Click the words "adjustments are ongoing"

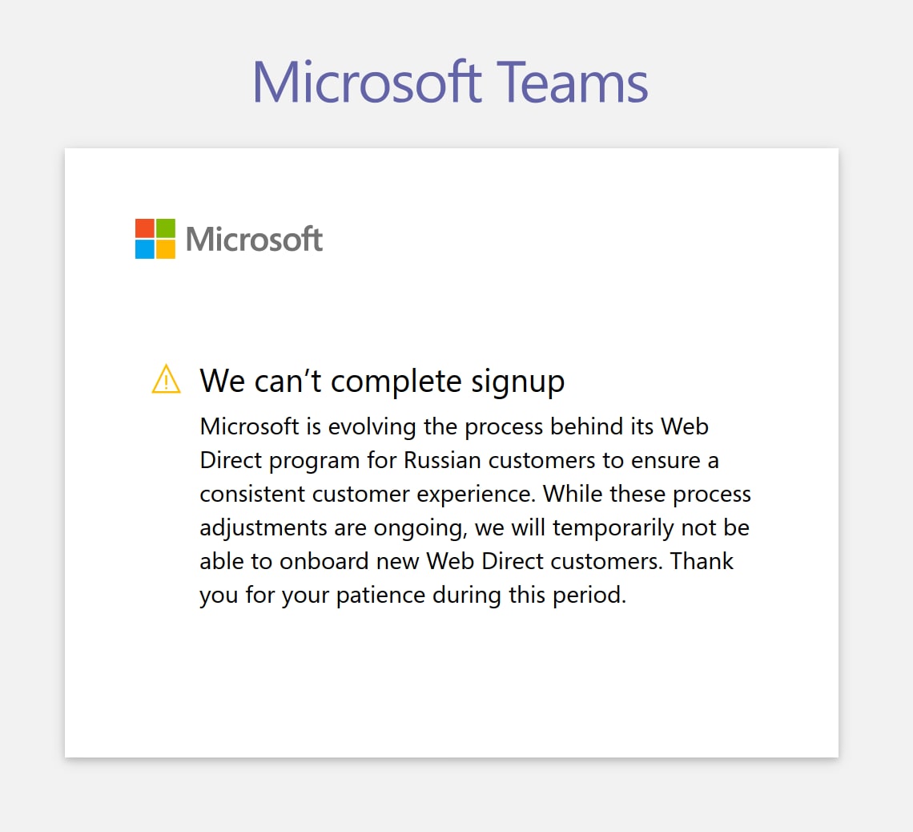(x=333, y=528)
